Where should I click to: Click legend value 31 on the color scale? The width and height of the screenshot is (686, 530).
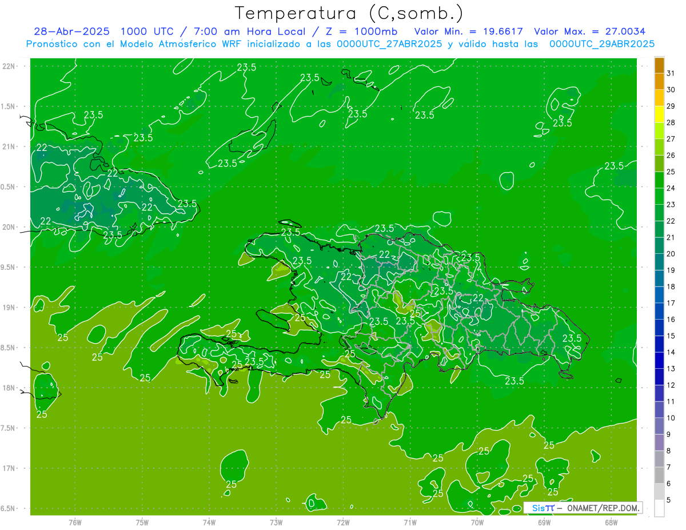click(671, 73)
